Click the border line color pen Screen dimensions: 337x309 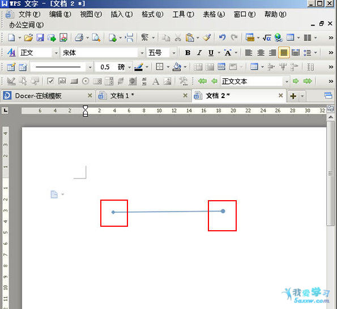point(138,67)
